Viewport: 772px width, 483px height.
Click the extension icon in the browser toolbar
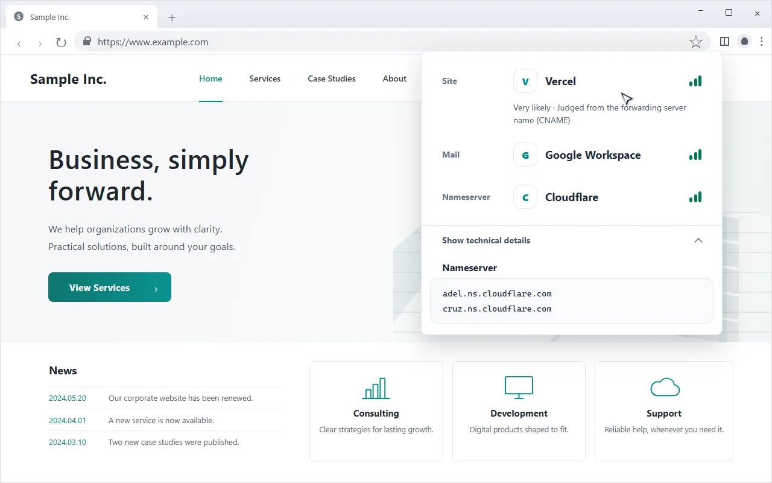pos(744,41)
